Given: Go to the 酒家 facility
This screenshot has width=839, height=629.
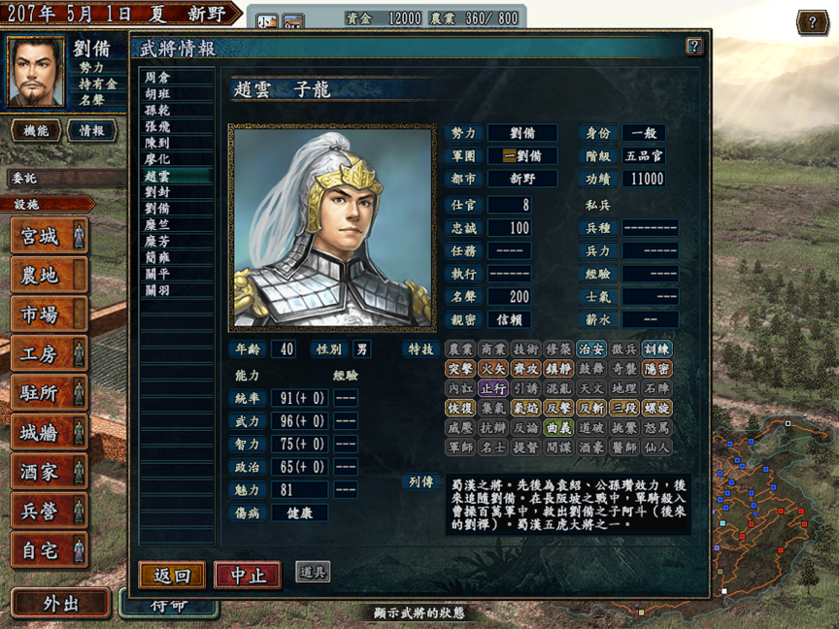Looking at the screenshot, I should (50, 472).
